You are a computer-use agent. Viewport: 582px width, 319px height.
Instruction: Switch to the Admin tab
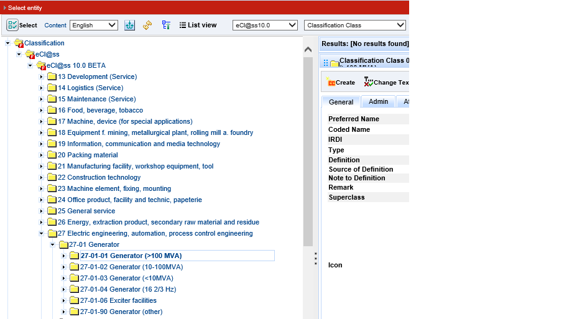click(x=378, y=102)
